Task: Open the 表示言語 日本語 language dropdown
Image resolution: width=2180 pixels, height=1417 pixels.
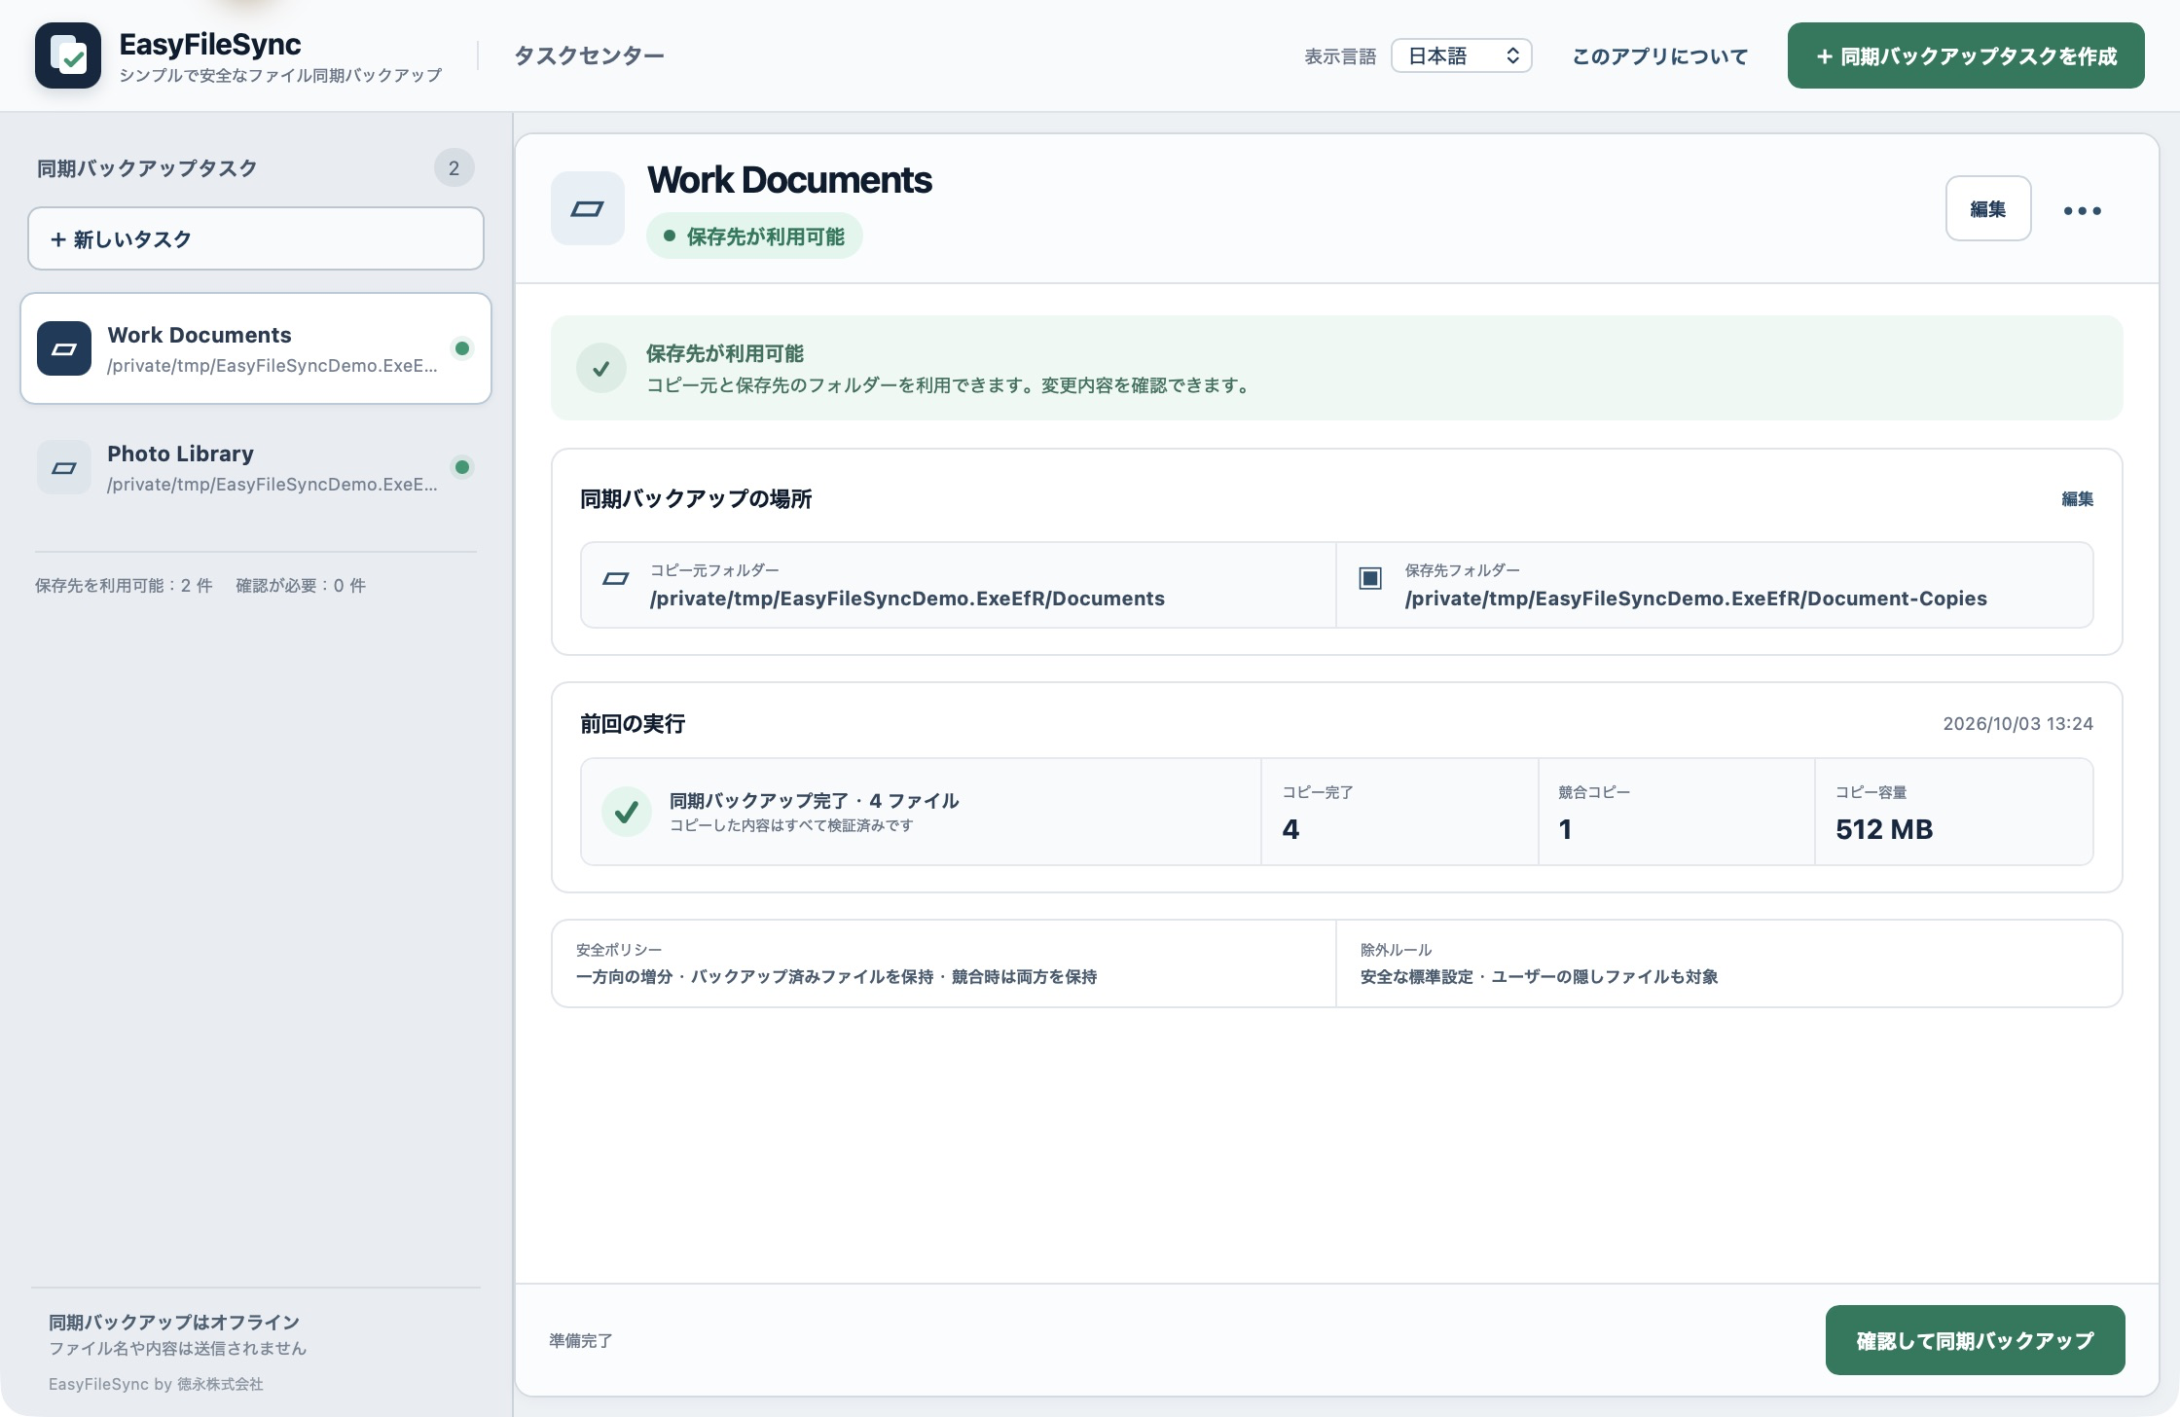Action: [1462, 55]
